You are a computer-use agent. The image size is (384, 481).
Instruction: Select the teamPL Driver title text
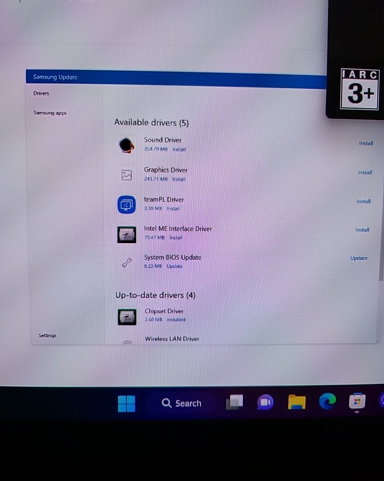point(164,200)
